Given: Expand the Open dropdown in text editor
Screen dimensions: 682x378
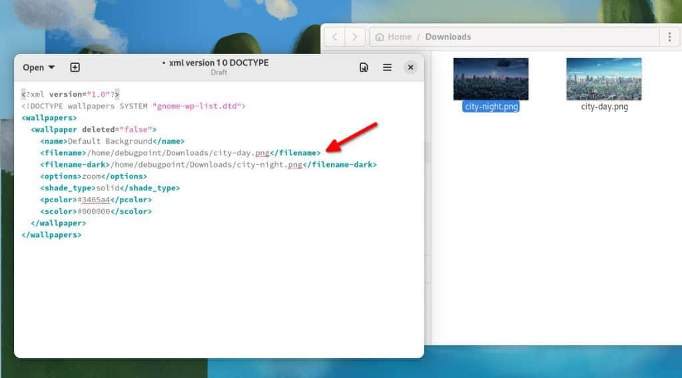Looking at the screenshot, I should pyautogui.click(x=39, y=67).
